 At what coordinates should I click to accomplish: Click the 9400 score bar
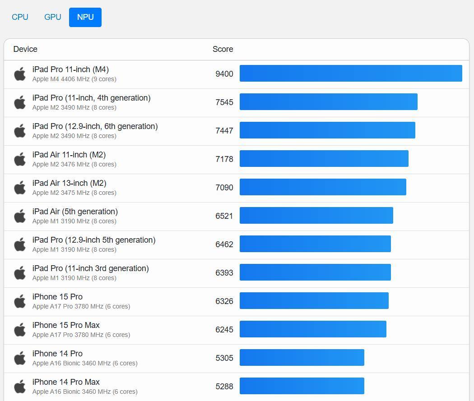351,74
